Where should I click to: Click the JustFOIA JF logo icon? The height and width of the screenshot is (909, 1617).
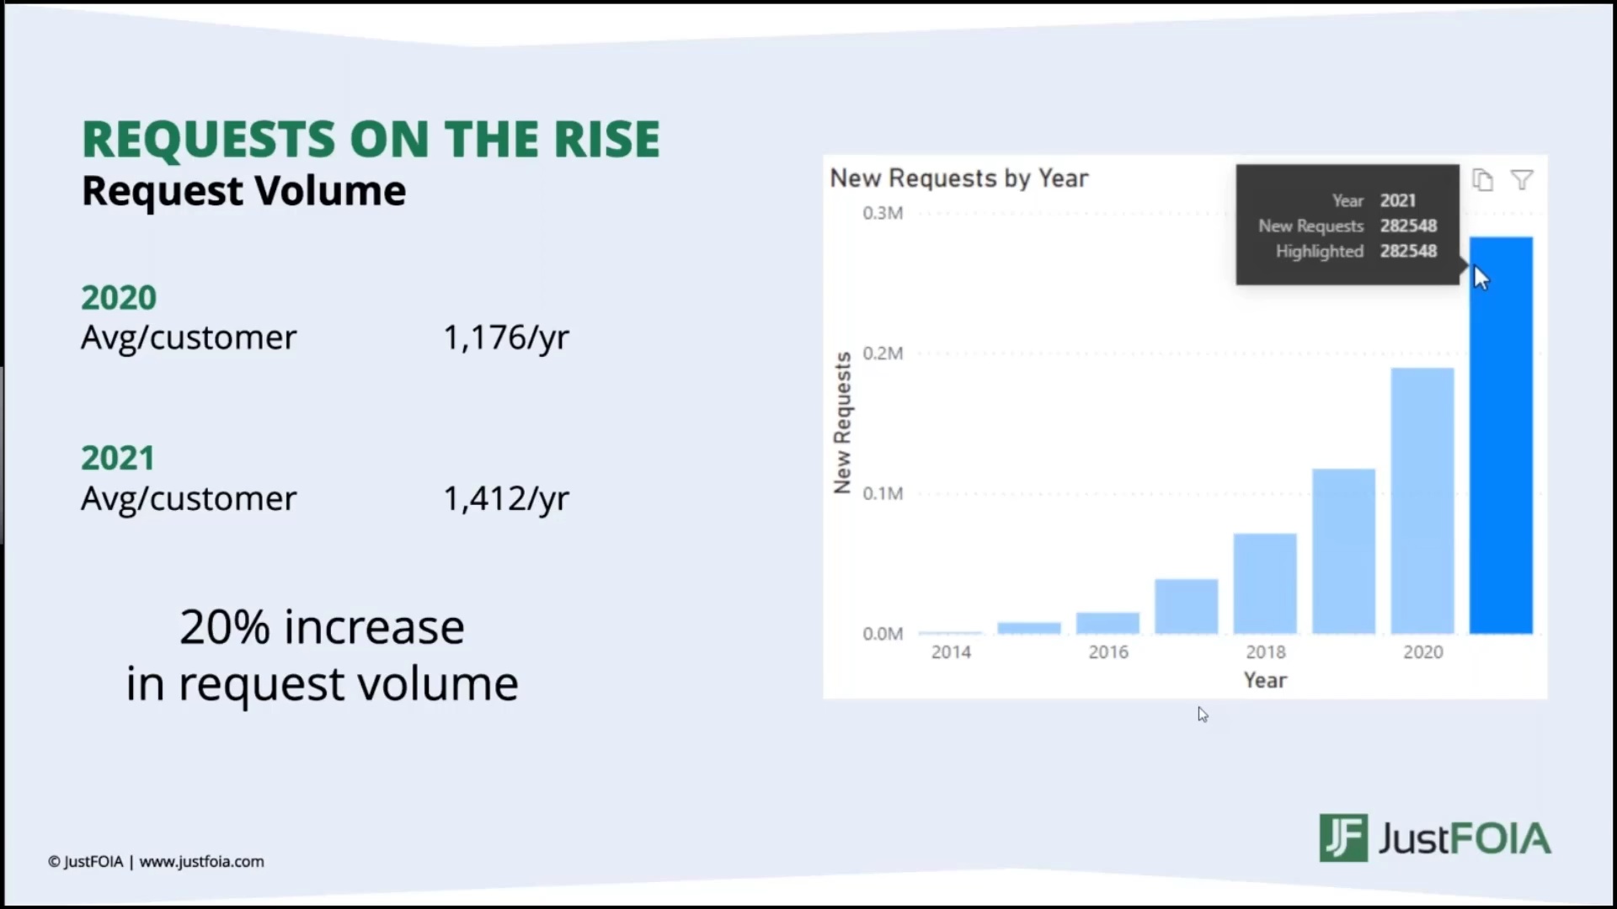pyautogui.click(x=1342, y=837)
